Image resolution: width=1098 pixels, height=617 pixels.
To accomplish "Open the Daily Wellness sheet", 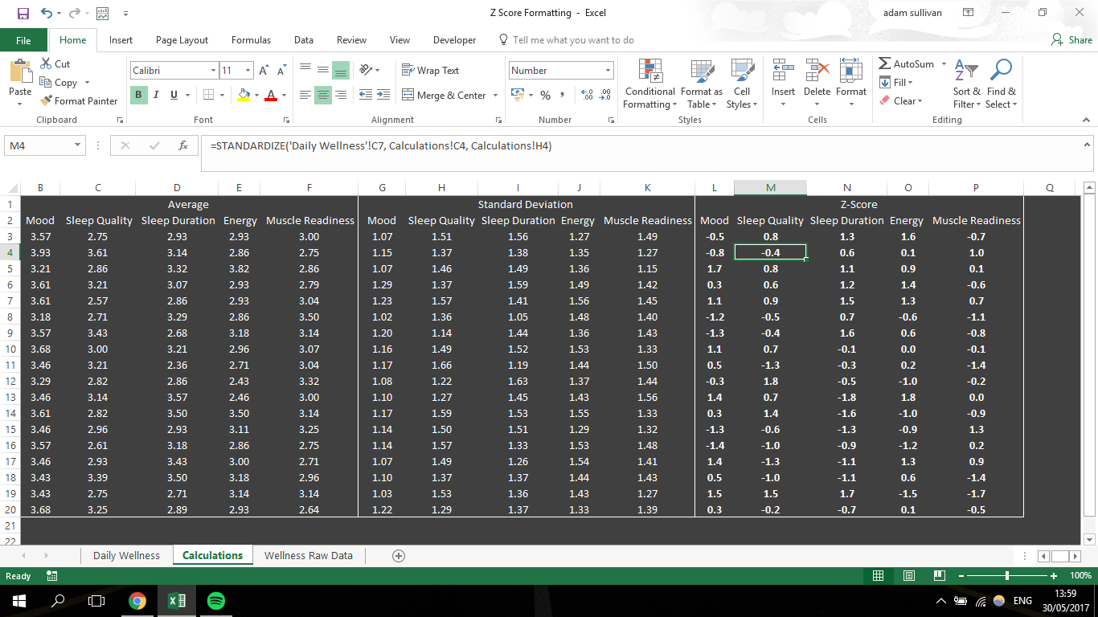I will click(126, 554).
